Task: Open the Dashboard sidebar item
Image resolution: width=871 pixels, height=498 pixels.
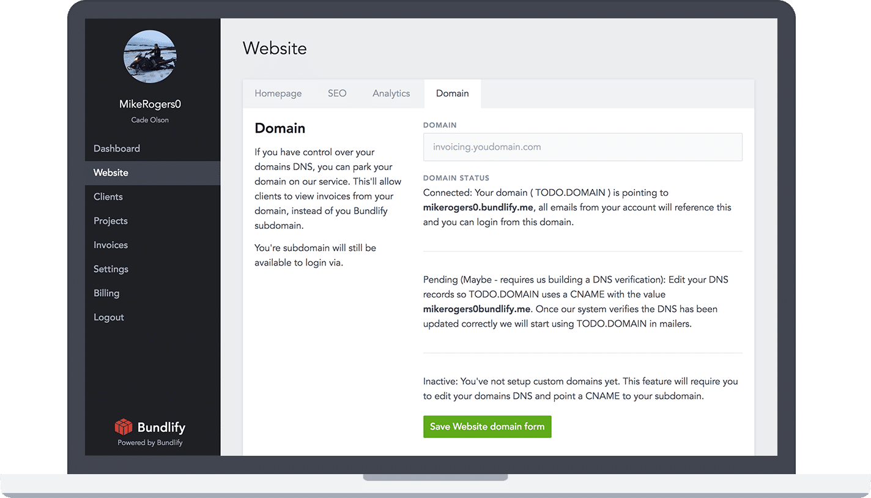Action: tap(152, 149)
